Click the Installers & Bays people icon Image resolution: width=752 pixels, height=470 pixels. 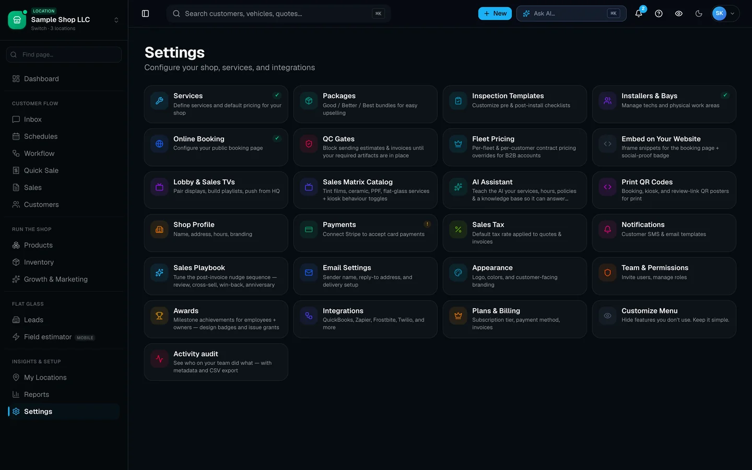click(607, 101)
